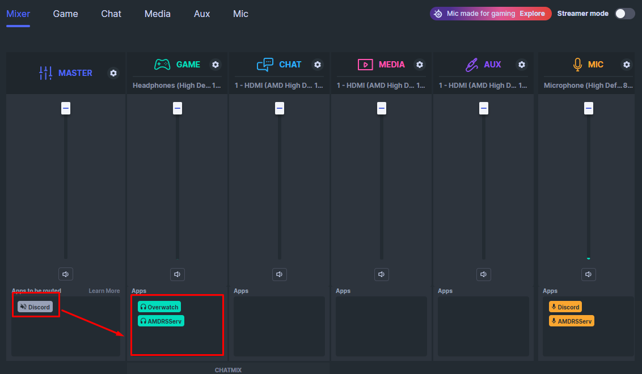This screenshot has width=642, height=374.
Task: Click the Master volume slider handle
Action: (66, 108)
